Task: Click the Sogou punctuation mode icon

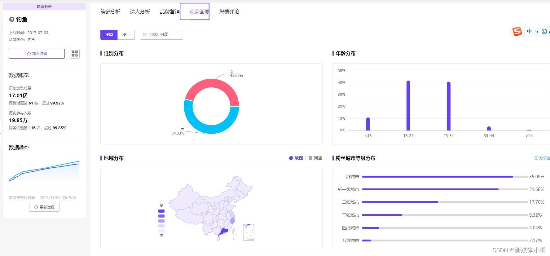Action: 537,31
